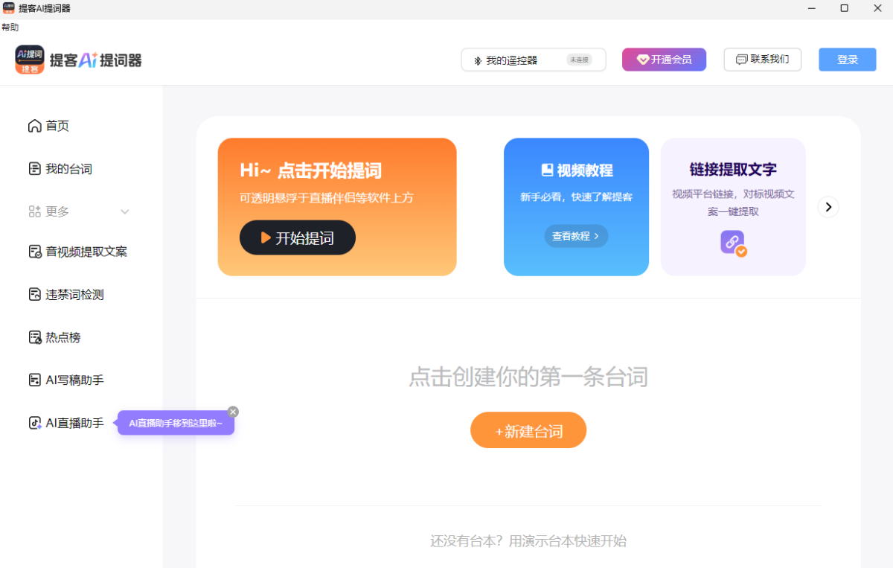Click the purple link icon
893x568 pixels.
(732, 243)
